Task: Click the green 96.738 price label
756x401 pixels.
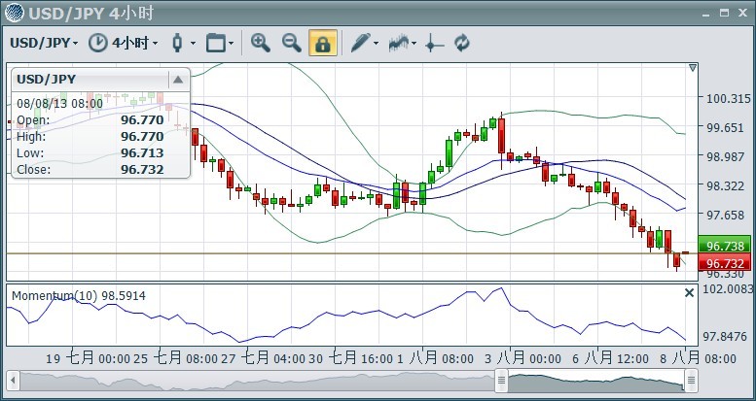Action: 725,247
